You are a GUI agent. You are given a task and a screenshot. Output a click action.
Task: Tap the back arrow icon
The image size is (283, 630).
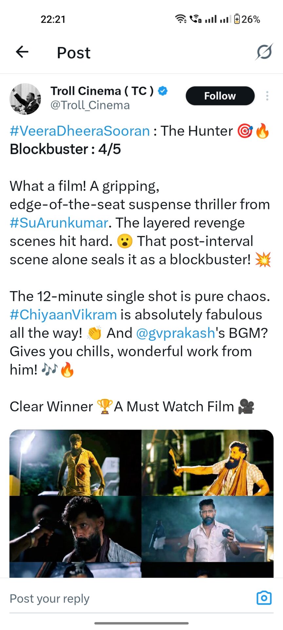click(x=22, y=52)
